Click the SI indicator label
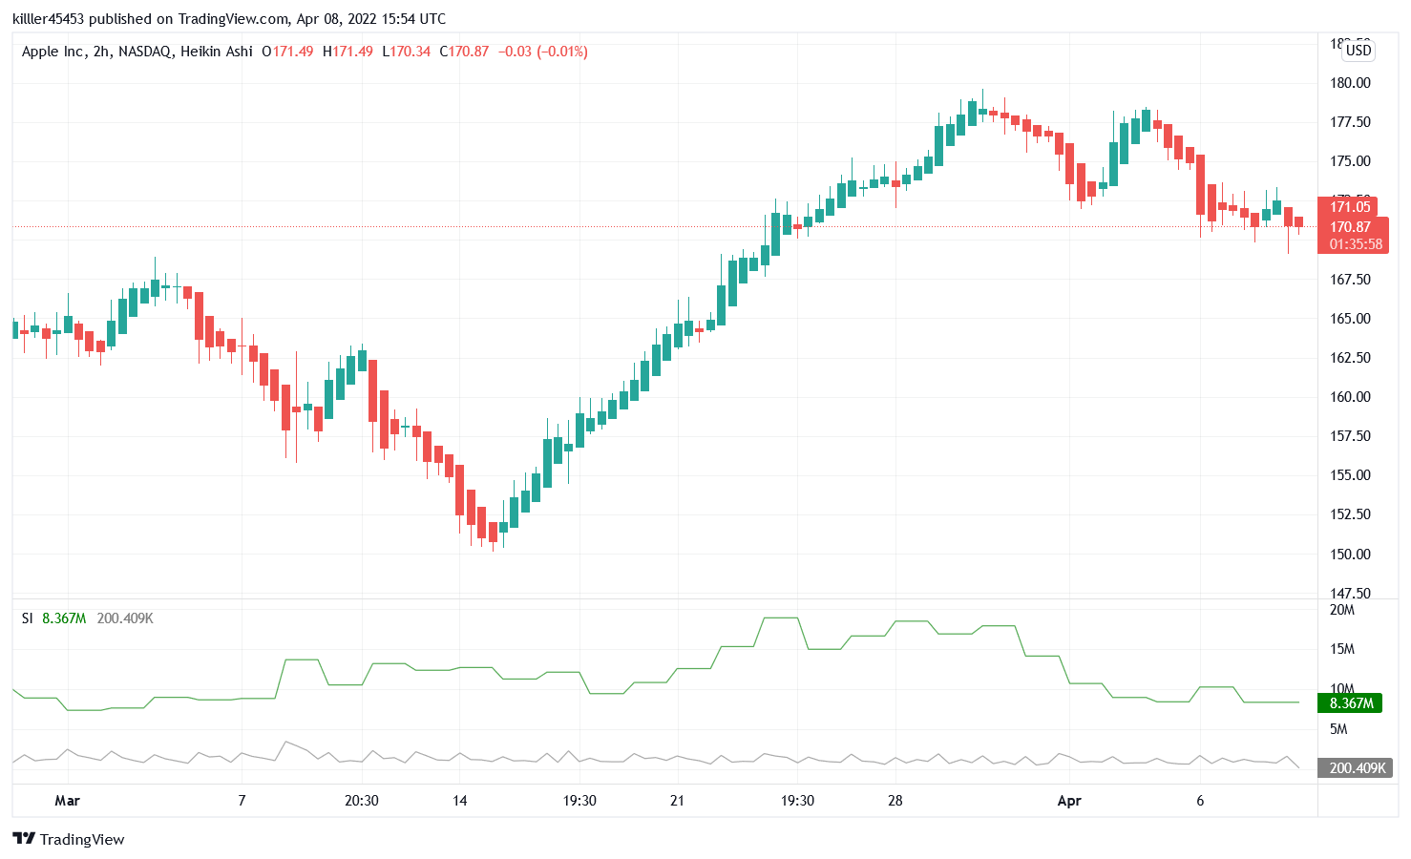 pos(28,618)
